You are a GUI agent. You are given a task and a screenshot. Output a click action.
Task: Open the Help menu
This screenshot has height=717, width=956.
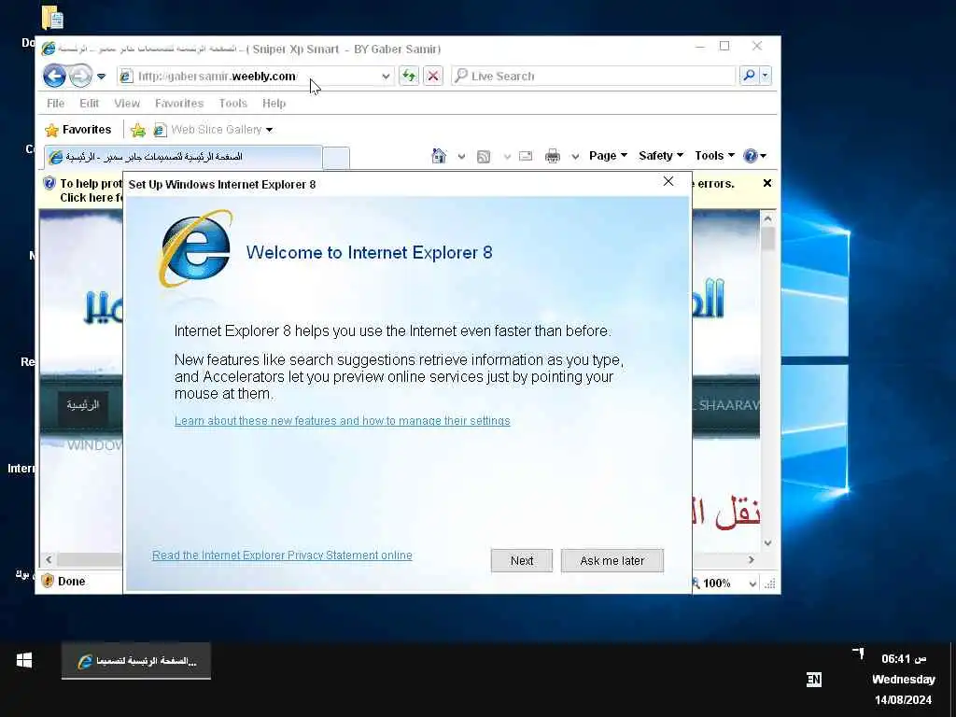point(274,104)
